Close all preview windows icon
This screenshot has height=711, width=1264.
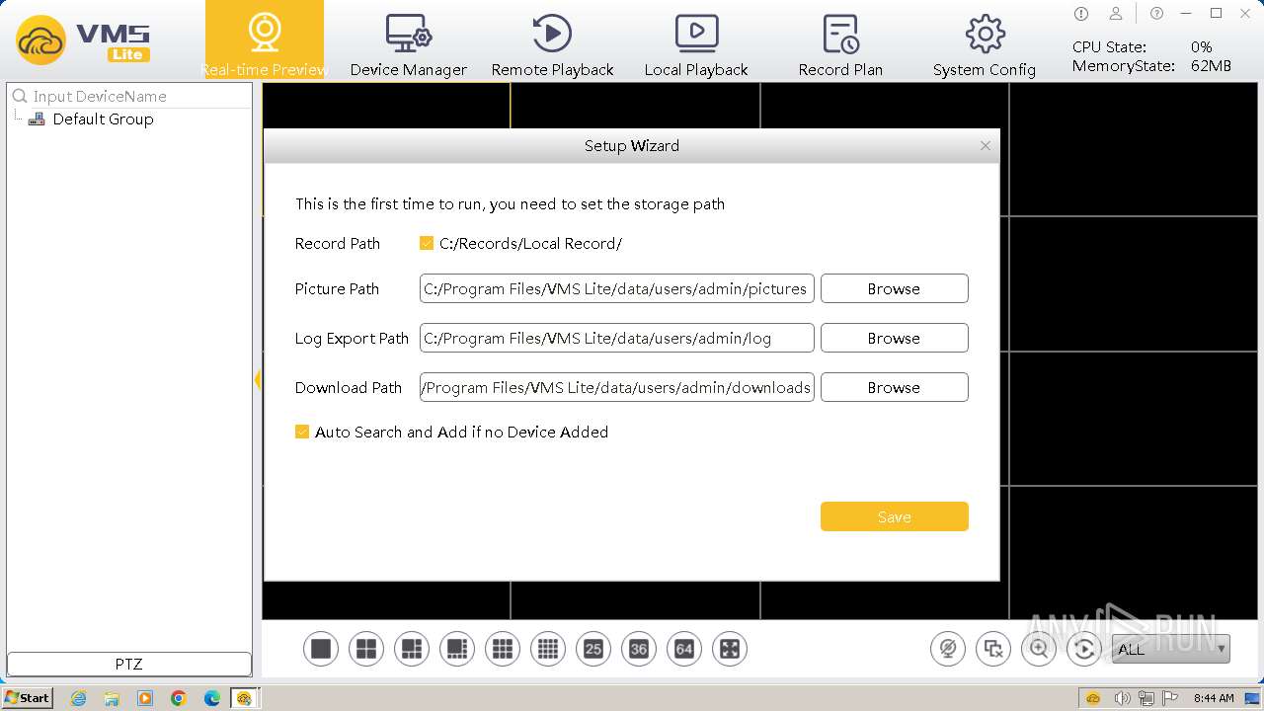pyautogui.click(x=993, y=649)
